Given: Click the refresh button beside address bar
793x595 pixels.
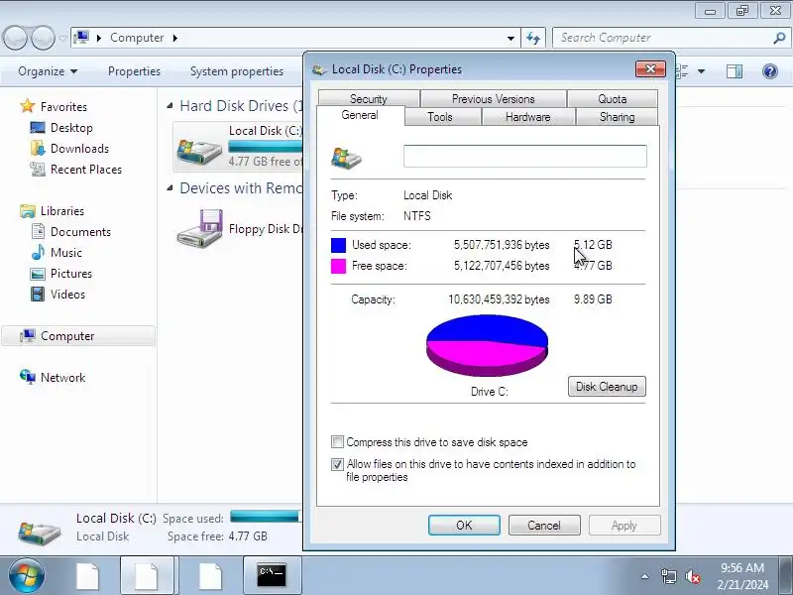Looking at the screenshot, I should click(533, 38).
